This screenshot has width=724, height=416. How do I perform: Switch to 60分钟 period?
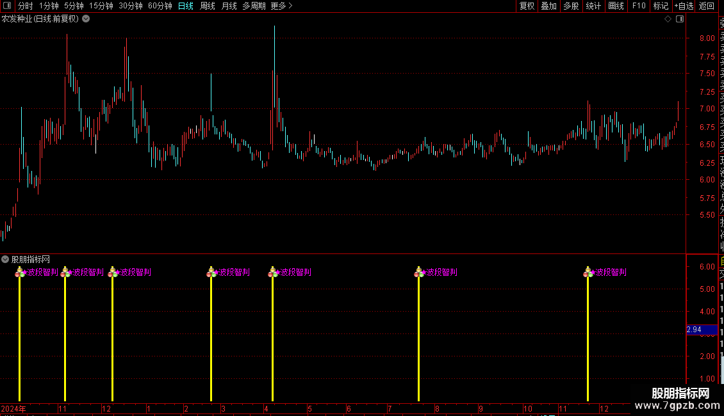tap(160, 6)
